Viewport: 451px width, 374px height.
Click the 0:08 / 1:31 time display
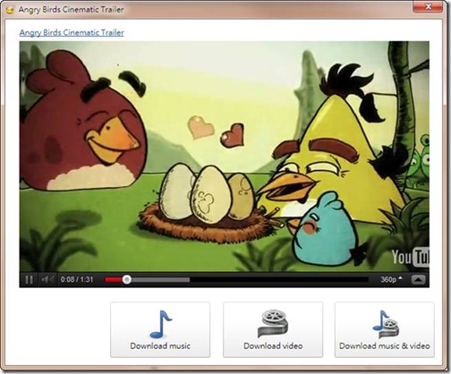tap(77, 279)
